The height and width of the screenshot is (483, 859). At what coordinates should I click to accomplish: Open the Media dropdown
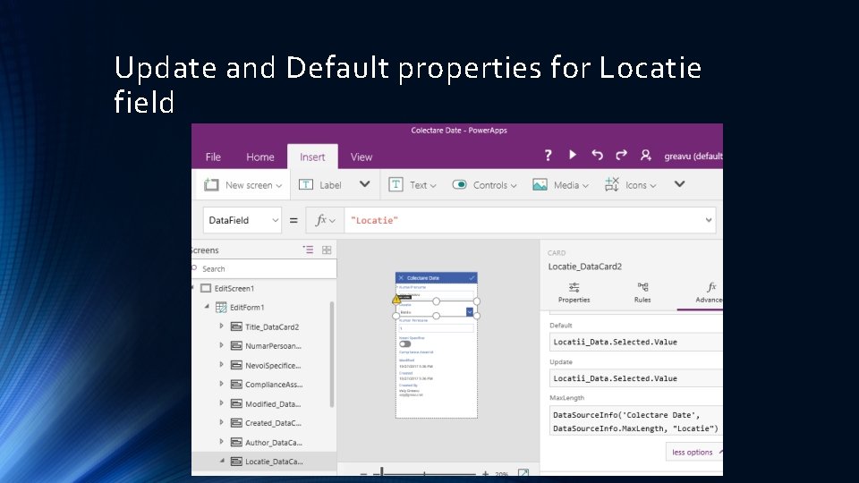pos(560,185)
